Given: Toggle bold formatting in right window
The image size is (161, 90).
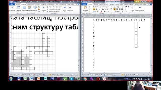Looking at the screenshot, I should tap(94, 9).
